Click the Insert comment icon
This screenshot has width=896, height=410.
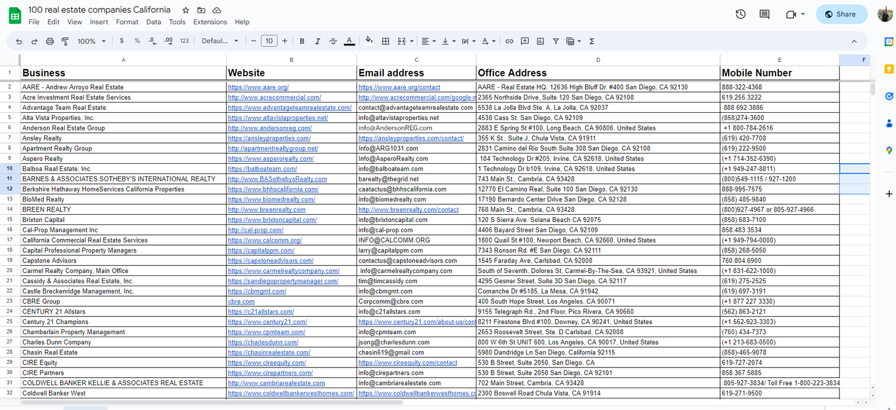point(525,41)
